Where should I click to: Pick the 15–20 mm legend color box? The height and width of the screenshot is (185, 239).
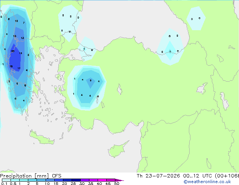tap(58, 180)
